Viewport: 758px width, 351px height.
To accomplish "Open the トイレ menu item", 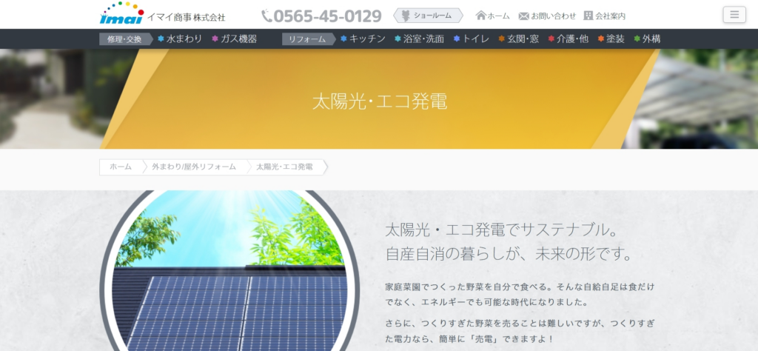I will point(476,39).
